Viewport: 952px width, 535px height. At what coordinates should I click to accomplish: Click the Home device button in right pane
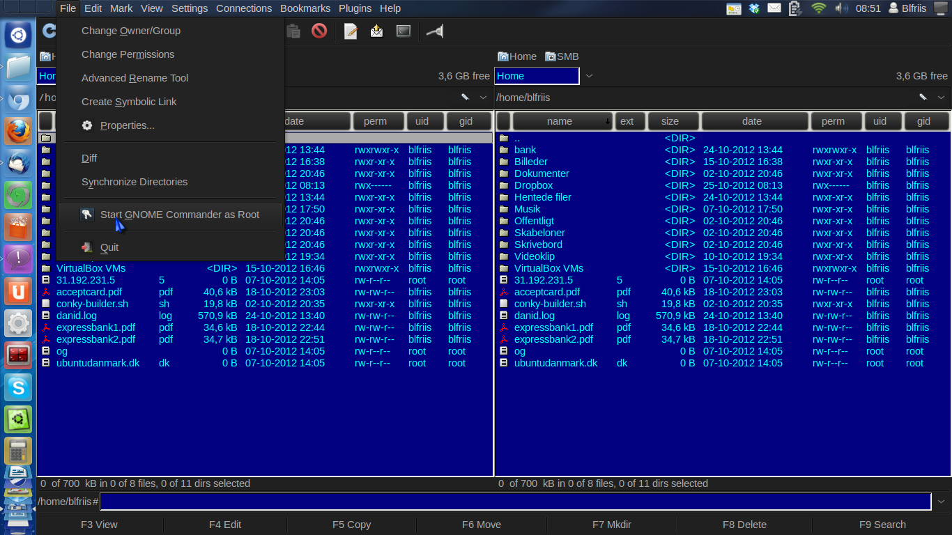(x=517, y=56)
